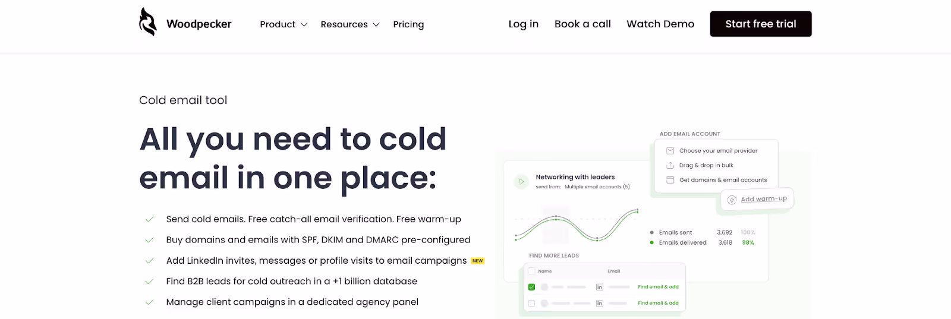Click the 3,692 emails sent value
The height and width of the screenshot is (319, 951).
pyautogui.click(x=725, y=232)
